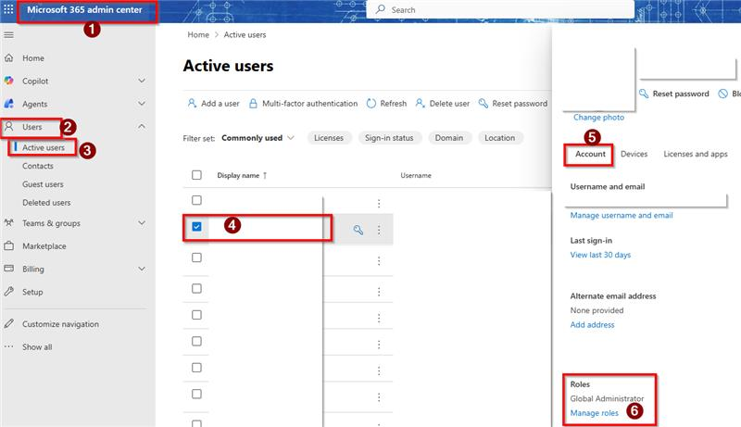741x427 pixels.
Task: Collapse the navigation hamburger menu
Action: point(8,35)
